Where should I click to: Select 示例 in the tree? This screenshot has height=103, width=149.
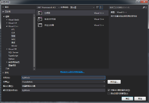click(x=7, y=69)
